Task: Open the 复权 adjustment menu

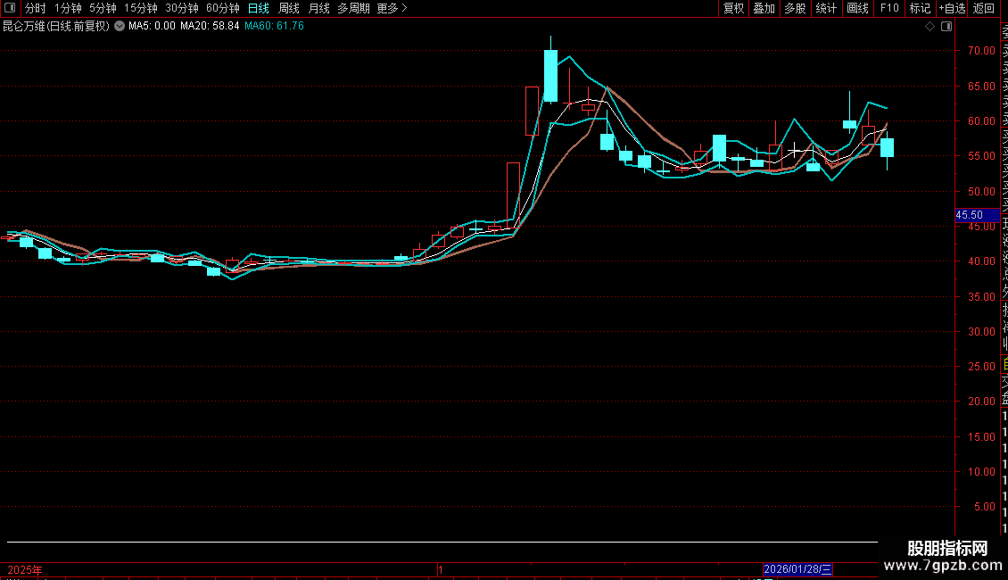Action: click(733, 8)
